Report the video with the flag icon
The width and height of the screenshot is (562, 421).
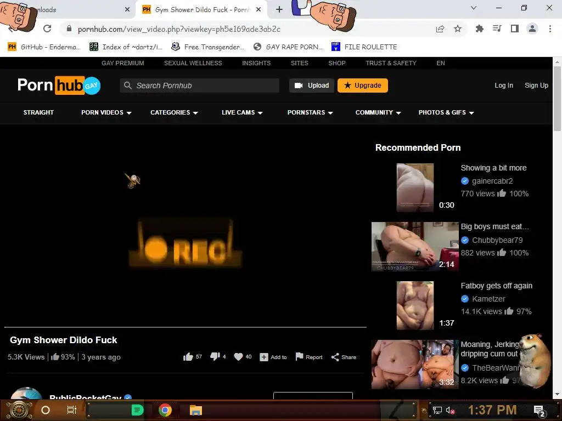pos(299,356)
